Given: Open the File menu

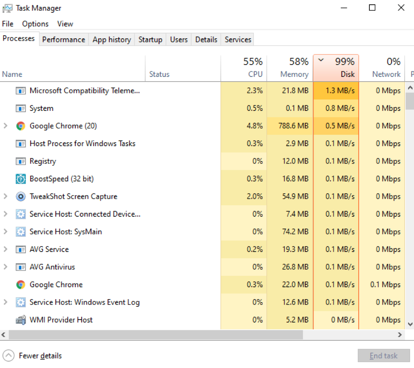Looking at the screenshot, I should tap(8, 24).
